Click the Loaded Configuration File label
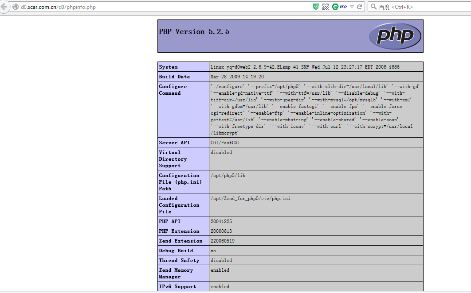This screenshot has width=471, height=293. coord(179,205)
